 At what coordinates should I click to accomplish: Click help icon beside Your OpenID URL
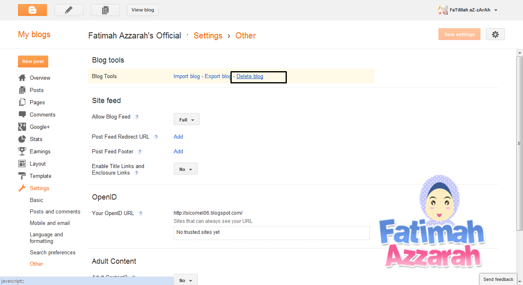point(141,213)
